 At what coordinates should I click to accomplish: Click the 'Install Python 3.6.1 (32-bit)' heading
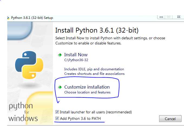97,30
